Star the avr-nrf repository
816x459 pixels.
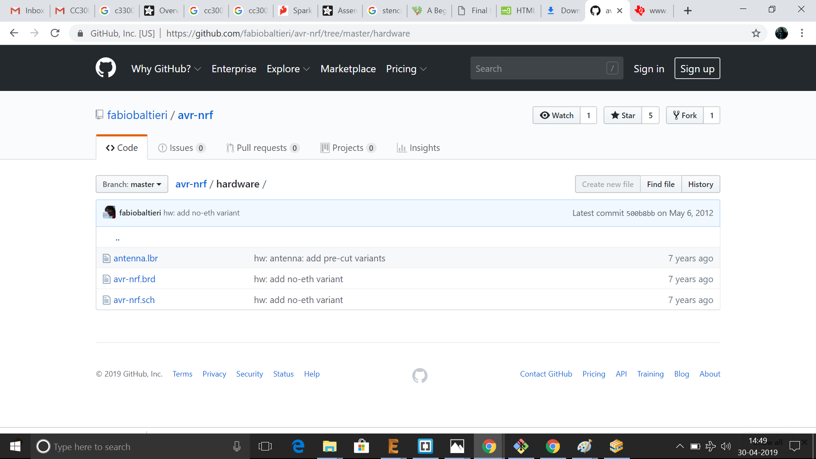(x=623, y=115)
